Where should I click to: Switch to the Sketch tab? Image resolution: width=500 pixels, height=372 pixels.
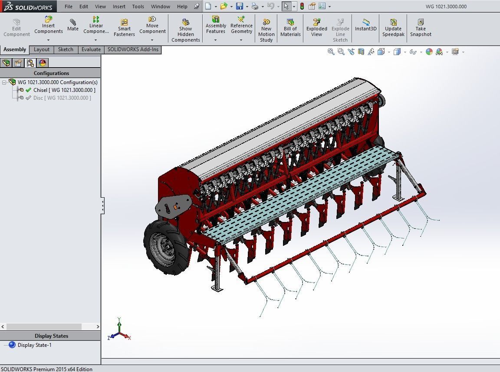66,49
